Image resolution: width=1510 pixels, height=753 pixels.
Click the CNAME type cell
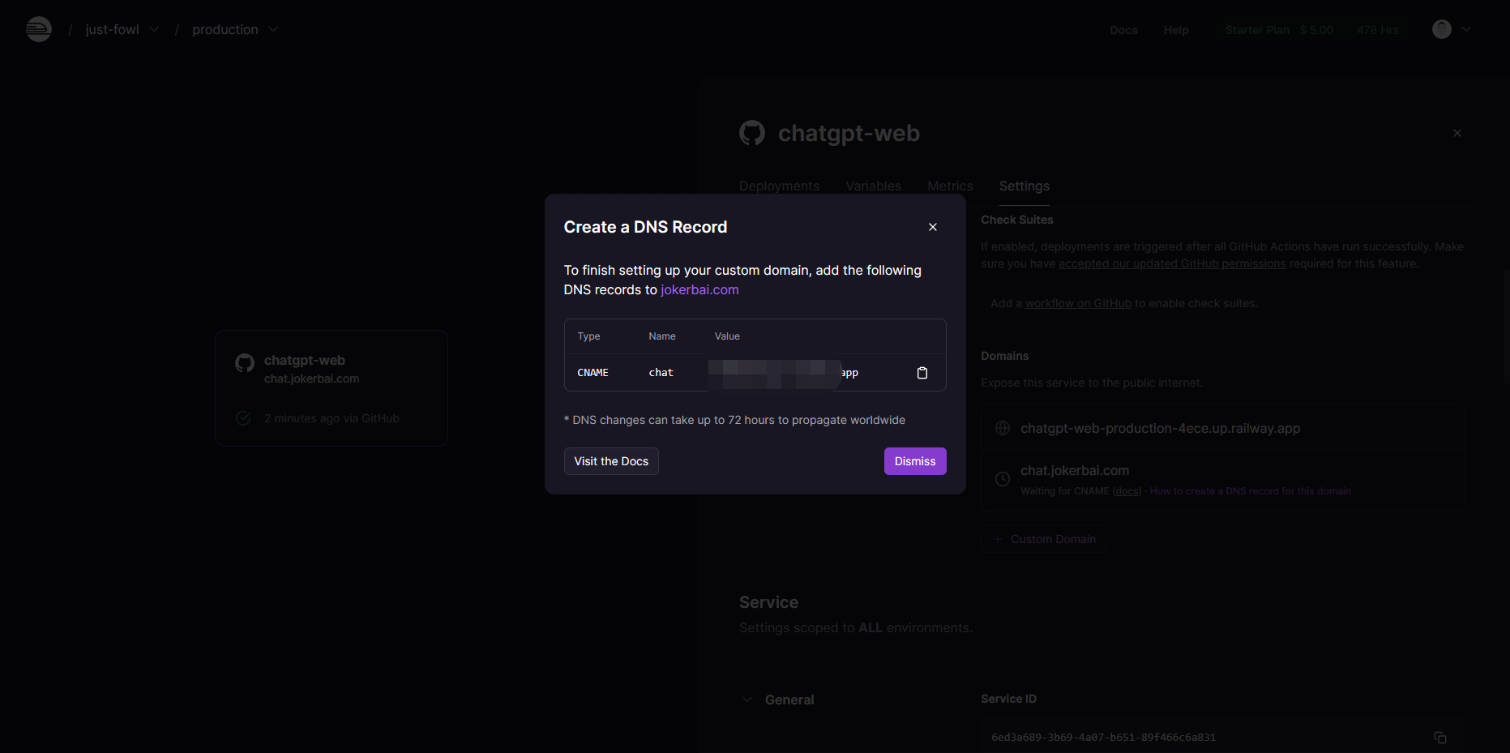[x=592, y=373]
